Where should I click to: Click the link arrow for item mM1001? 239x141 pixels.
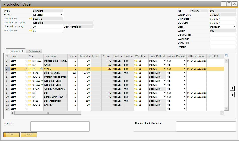tap(30, 61)
